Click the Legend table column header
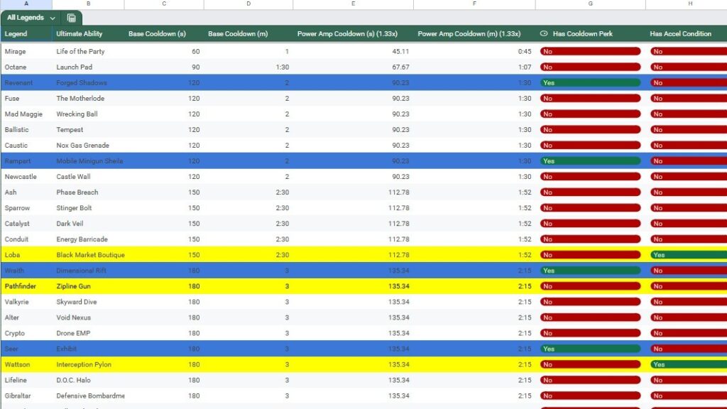The width and height of the screenshot is (727, 409). tap(26, 34)
